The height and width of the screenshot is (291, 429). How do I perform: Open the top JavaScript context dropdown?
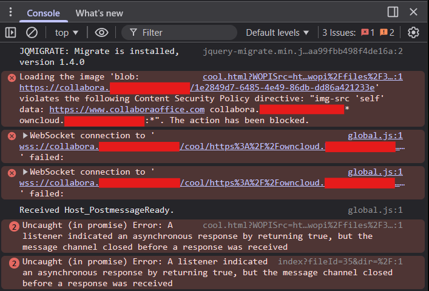(67, 32)
